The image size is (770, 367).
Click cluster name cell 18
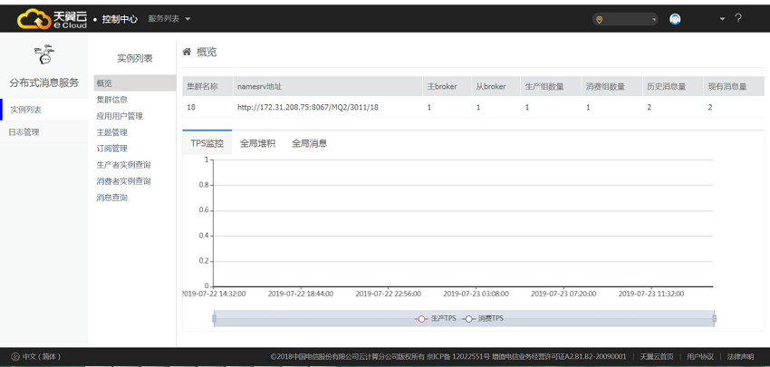[x=191, y=107]
